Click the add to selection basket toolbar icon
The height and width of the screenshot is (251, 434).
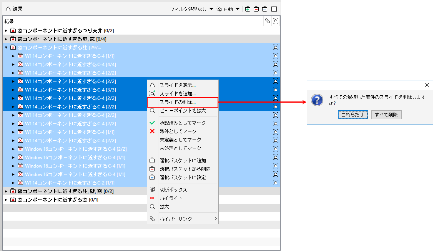[248, 9]
